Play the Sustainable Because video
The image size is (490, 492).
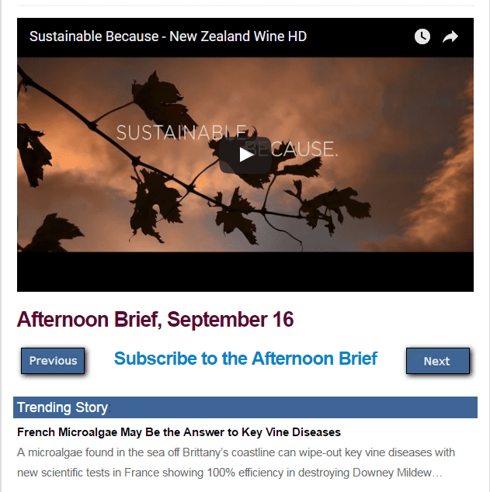(245, 155)
